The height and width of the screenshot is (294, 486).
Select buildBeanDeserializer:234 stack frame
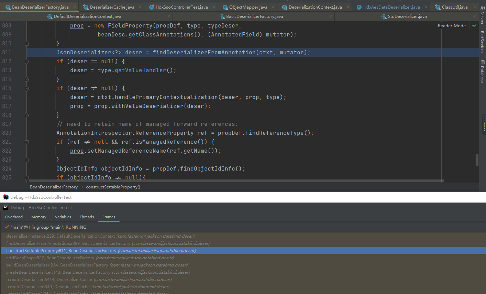(x=243, y=265)
